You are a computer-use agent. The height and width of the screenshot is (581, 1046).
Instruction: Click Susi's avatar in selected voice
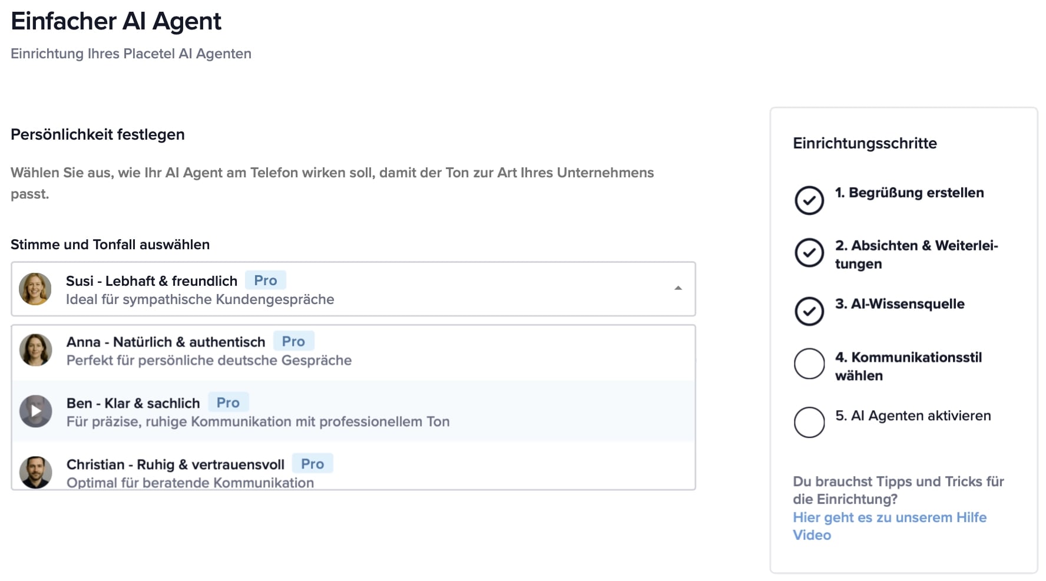click(x=35, y=289)
